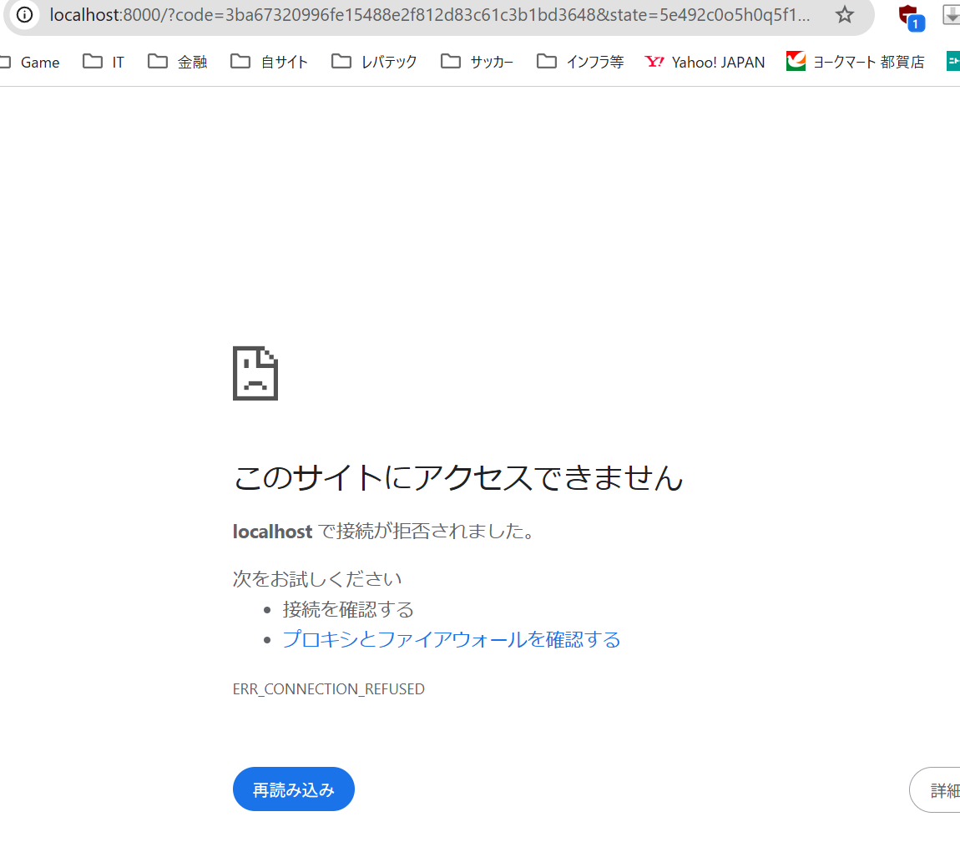960x852 pixels.
Task: Open the Game bookmark folder
Action: [31, 62]
